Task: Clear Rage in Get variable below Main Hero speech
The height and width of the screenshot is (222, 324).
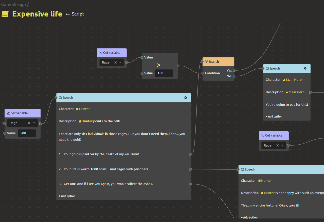Action: pyautogui.click(x=277, y=145)
